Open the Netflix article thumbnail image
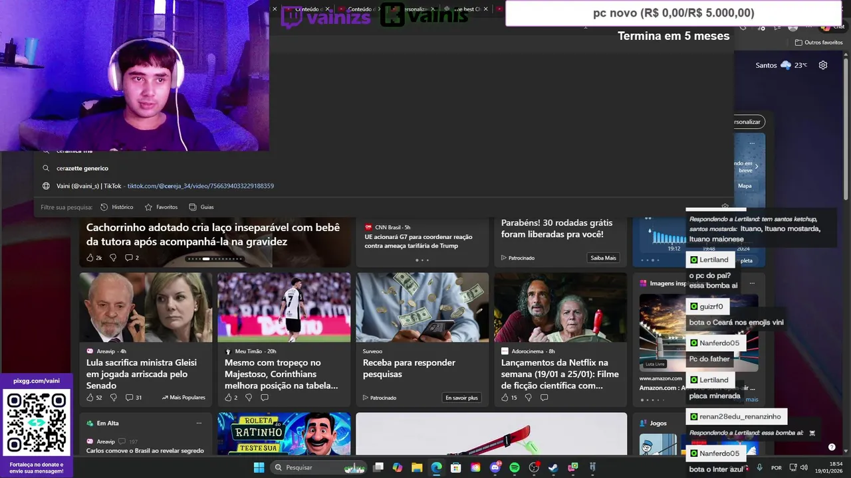Viewport: 851px width, 478px height. point(560,307)
